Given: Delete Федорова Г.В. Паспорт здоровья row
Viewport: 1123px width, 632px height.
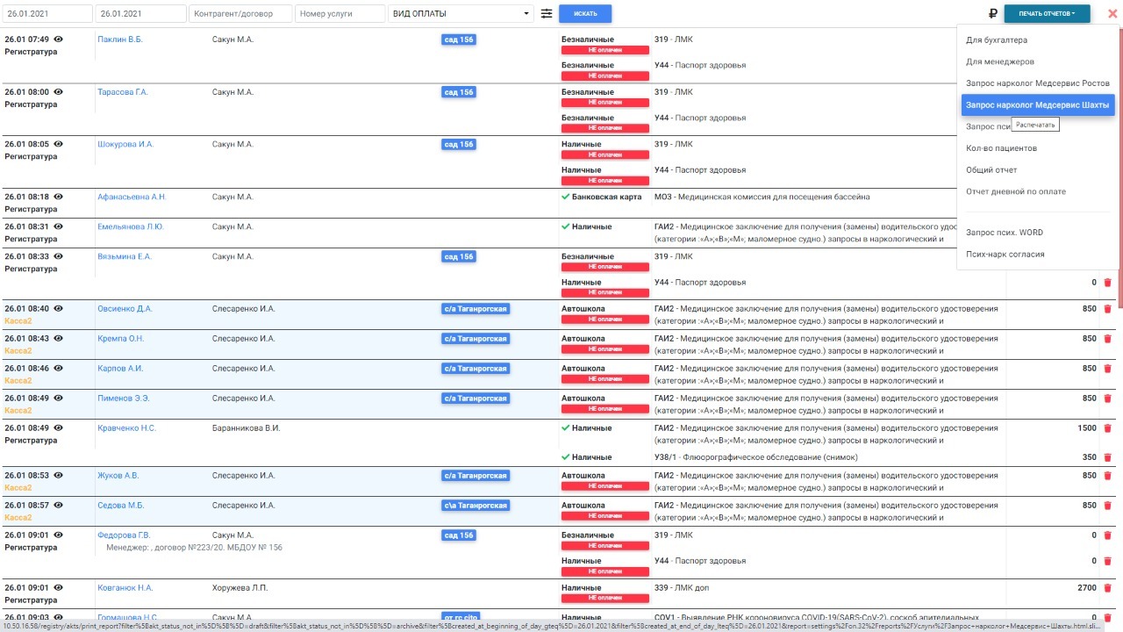Looking at the screenshot, I should [1107, 561].
